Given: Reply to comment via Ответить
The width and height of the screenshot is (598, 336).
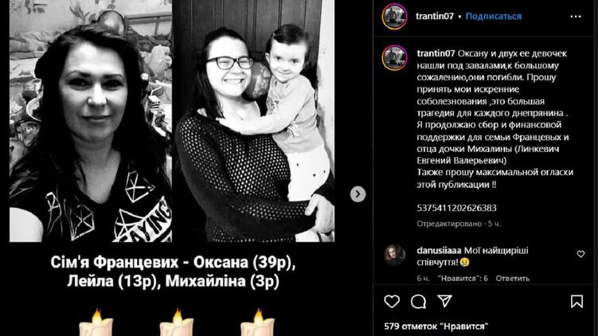Looking at the screenshot, I should click(512, 279).
